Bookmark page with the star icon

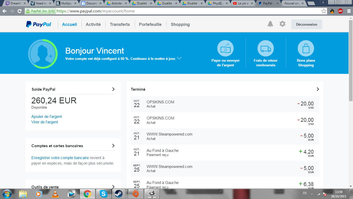(x=324, y=11)
